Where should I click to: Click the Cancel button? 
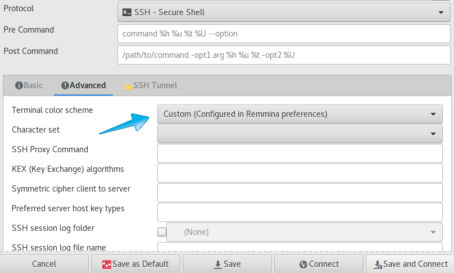click(44, 264)
